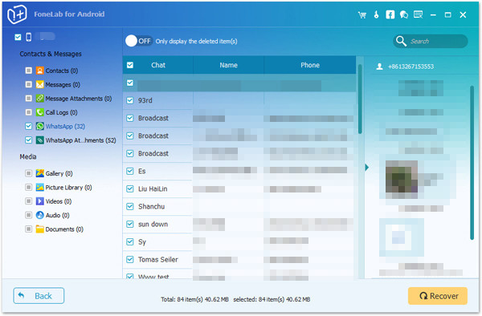Toggle Only display deleted items switch
Viewport: 482px width, 316px height.
pos(139,41)
